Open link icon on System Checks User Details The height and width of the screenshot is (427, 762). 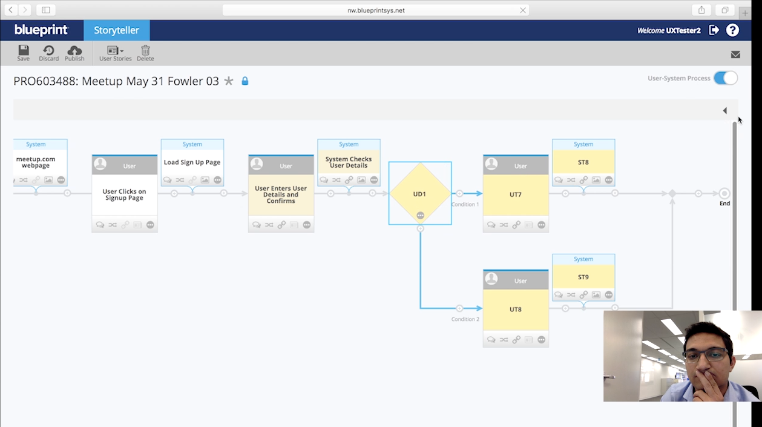point(349,180)
